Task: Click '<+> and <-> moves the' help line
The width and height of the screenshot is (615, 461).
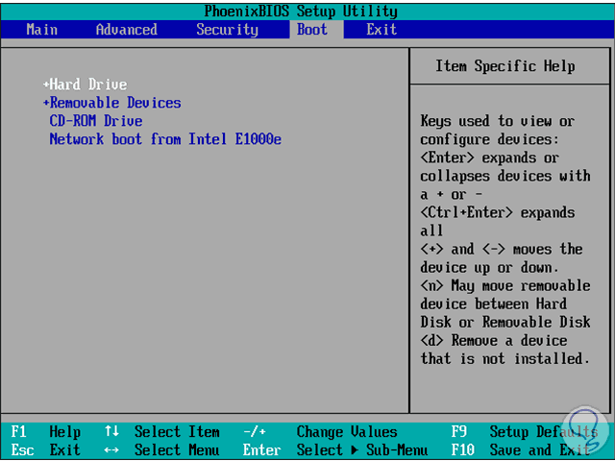Action: click(502, 249)
